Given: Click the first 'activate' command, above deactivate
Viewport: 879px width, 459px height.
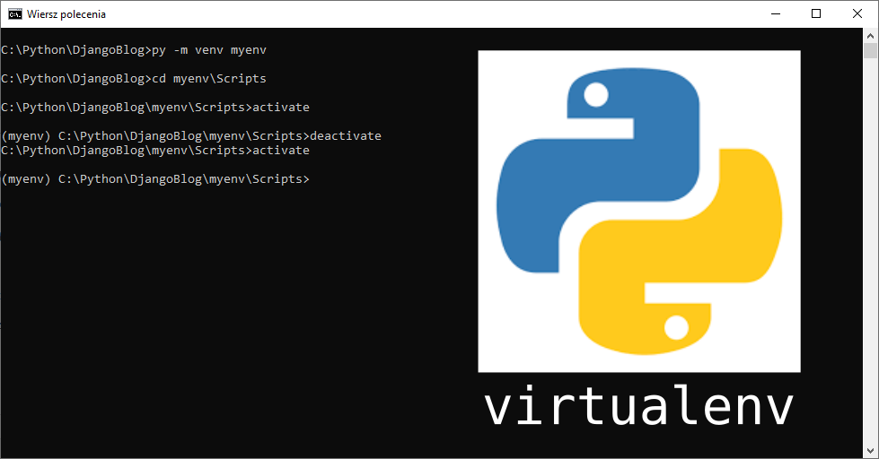Looking at the screenshot, I should click(280, 108).
